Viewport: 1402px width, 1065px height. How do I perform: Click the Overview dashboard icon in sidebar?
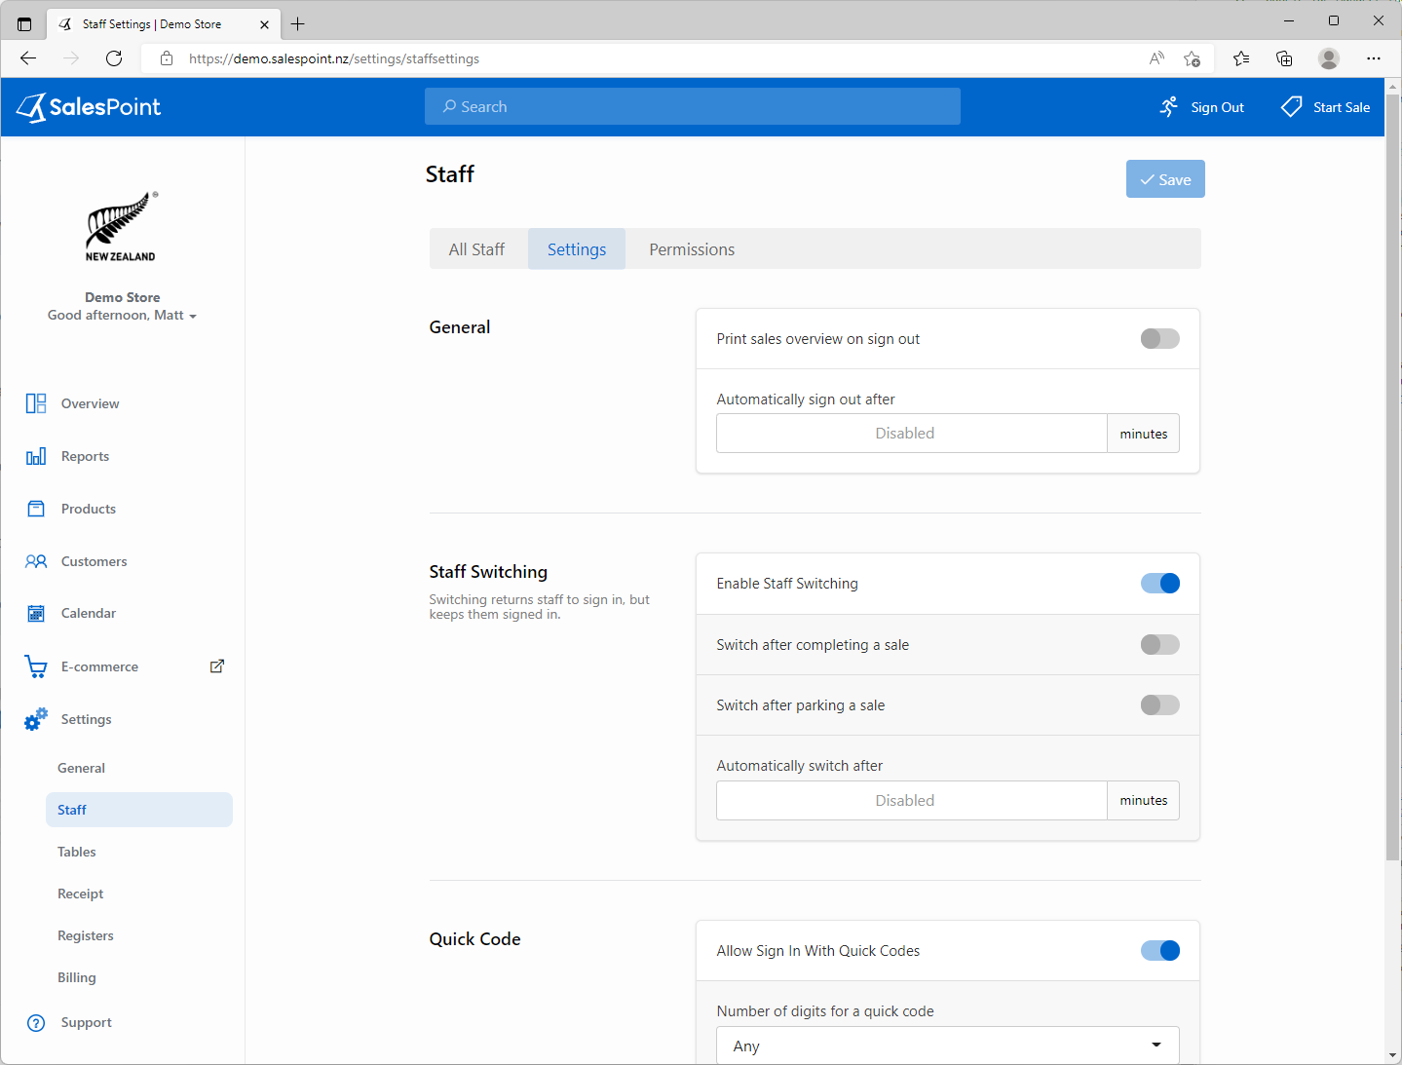pyautogui.click(x=36, y=403)
